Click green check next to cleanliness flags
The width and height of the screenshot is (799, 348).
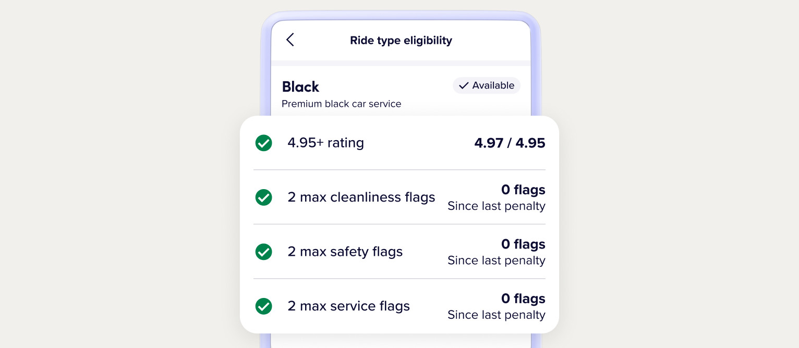click(264, 197)
